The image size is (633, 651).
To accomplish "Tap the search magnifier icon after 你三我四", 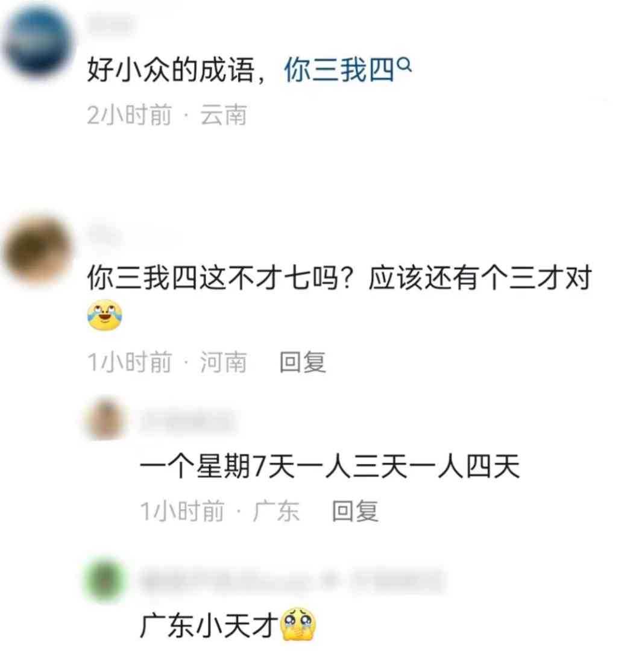I will [405, 64].
